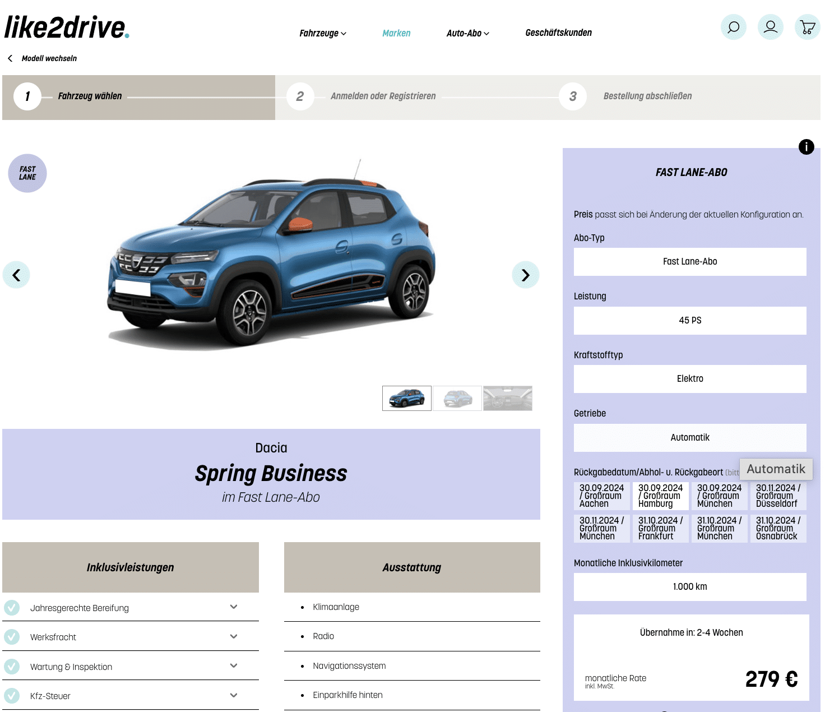Click Spring Business model title
The height and width of the screenshot is (712, 825).
pyautogui.click(x=271, y=474)
